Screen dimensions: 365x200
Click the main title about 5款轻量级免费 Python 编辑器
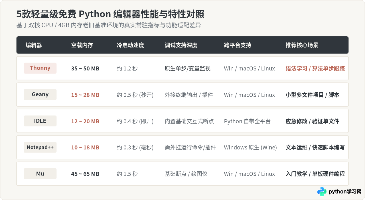[x=110, y=14]
